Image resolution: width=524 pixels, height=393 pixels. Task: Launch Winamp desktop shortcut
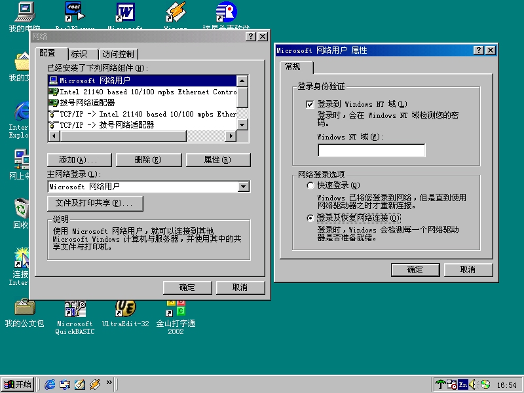tap(176, 12)
